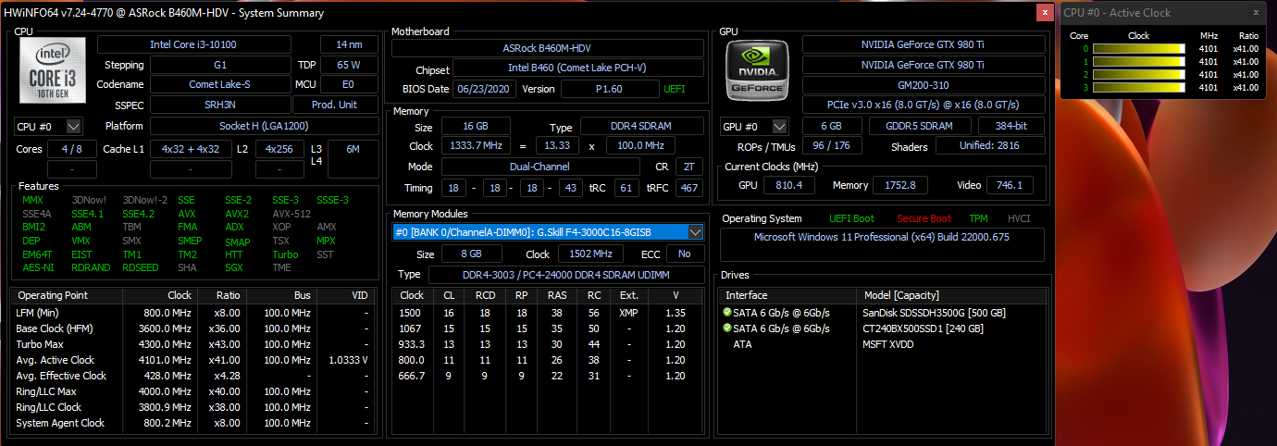Image resolution: width=1277 pixels, height=446 pixels.
Task: Click the Turbo feature label
Action: pyautogui.click(x=285, y=254)
